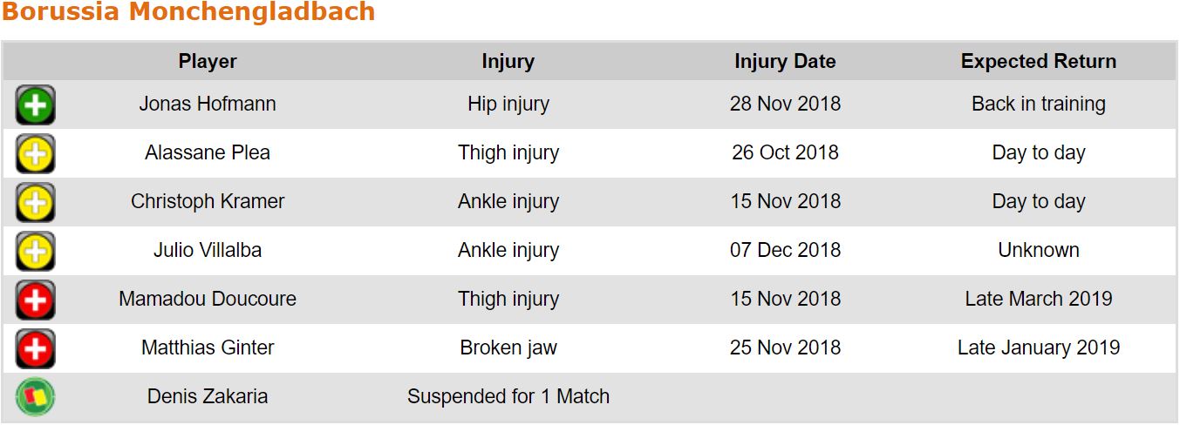Click Denis Zakaria's player name
This screenshot has width=1180, height=425.
(x=208, y=396)
